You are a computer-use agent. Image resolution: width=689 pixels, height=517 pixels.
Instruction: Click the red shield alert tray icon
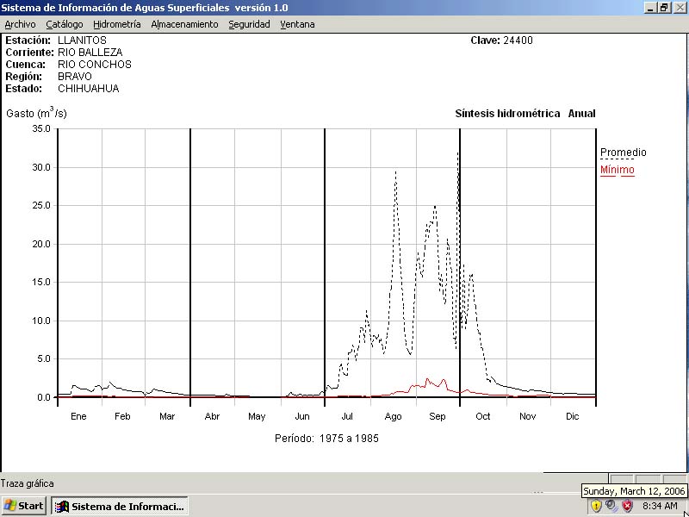click(x=627, y=506)
